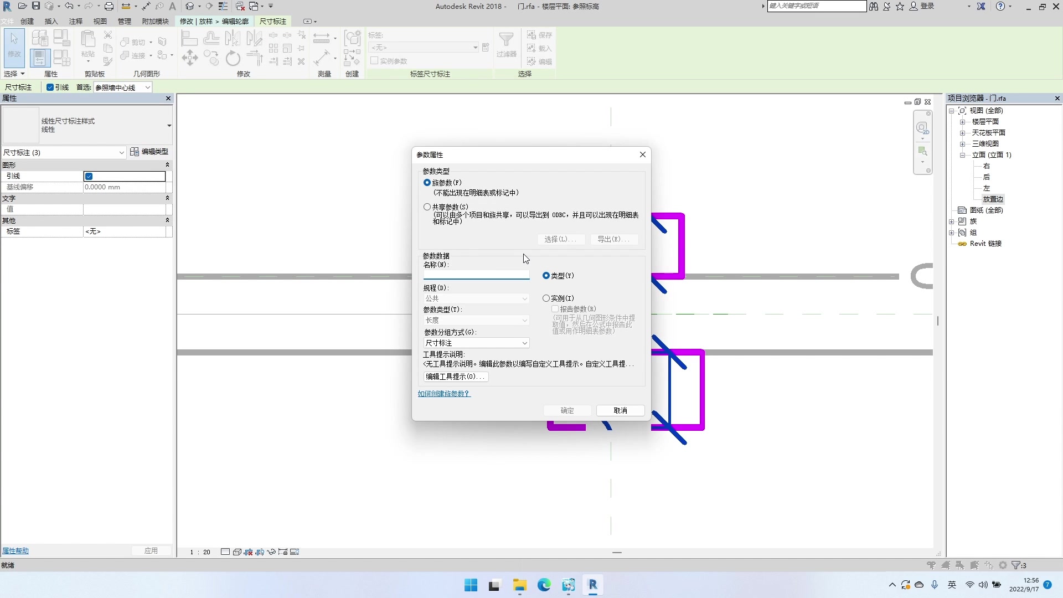1063x598 pixels.
Task: Click the Visual Style icon in view control bar
Action: tap(237, 552)
